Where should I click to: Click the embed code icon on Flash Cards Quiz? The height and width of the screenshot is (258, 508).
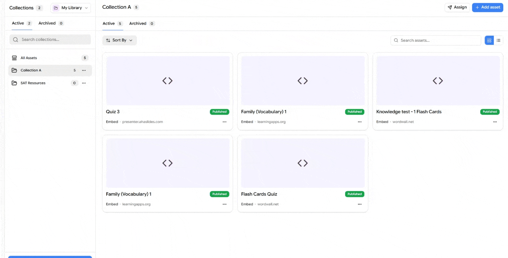coord(303,163)
